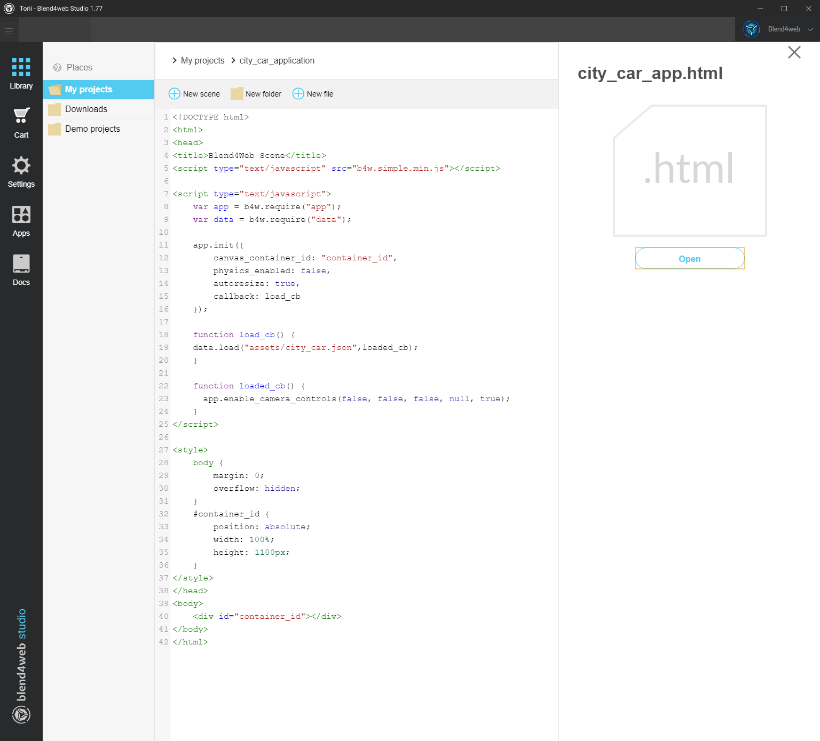The image size is (820, 741).
Task: Click the 'var data' declaration line
Action: [x=272, y=220]
